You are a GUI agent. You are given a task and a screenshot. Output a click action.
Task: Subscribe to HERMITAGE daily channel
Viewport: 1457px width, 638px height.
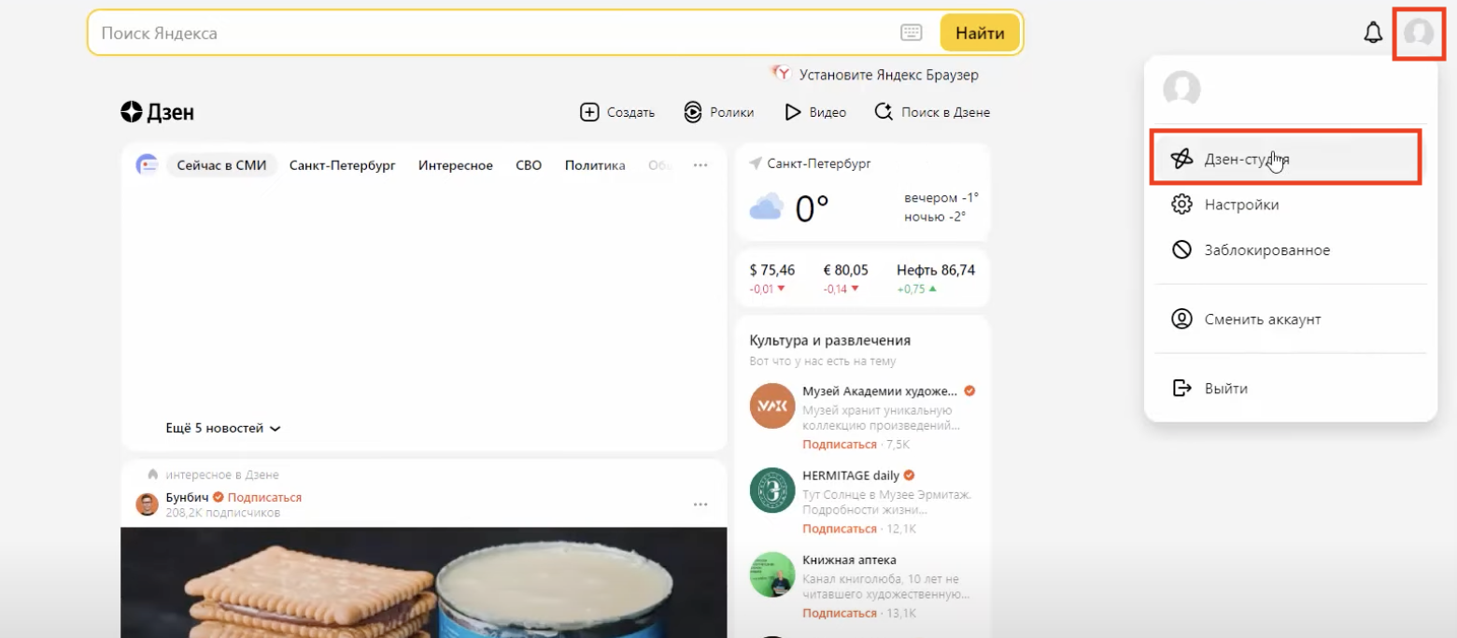click(839, 529)
